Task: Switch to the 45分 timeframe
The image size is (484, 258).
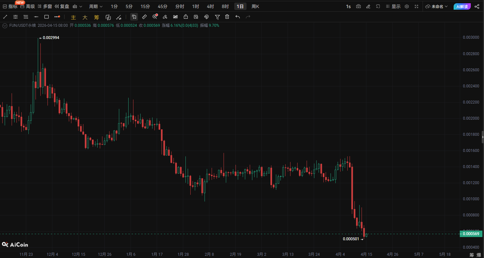Action: [x=163, y=6]
